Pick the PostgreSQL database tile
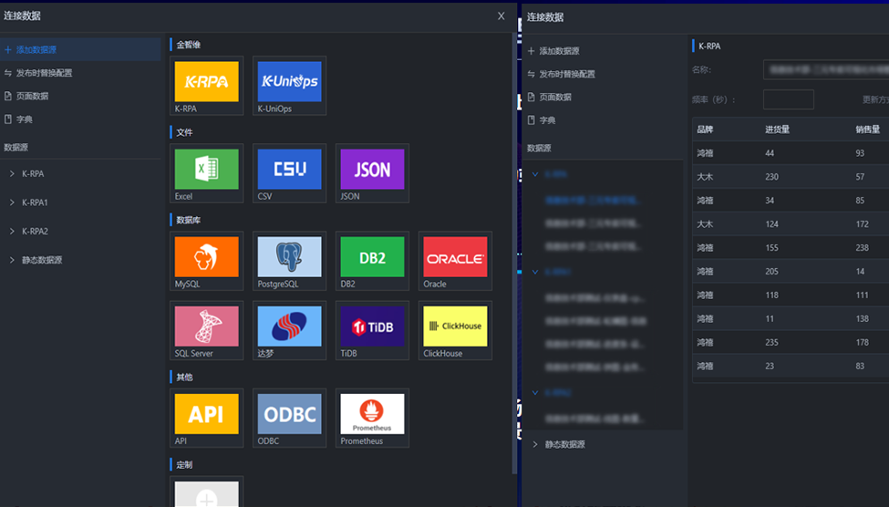Image resolution: width=889 pixels, height=507 pixels. (289, 261)
